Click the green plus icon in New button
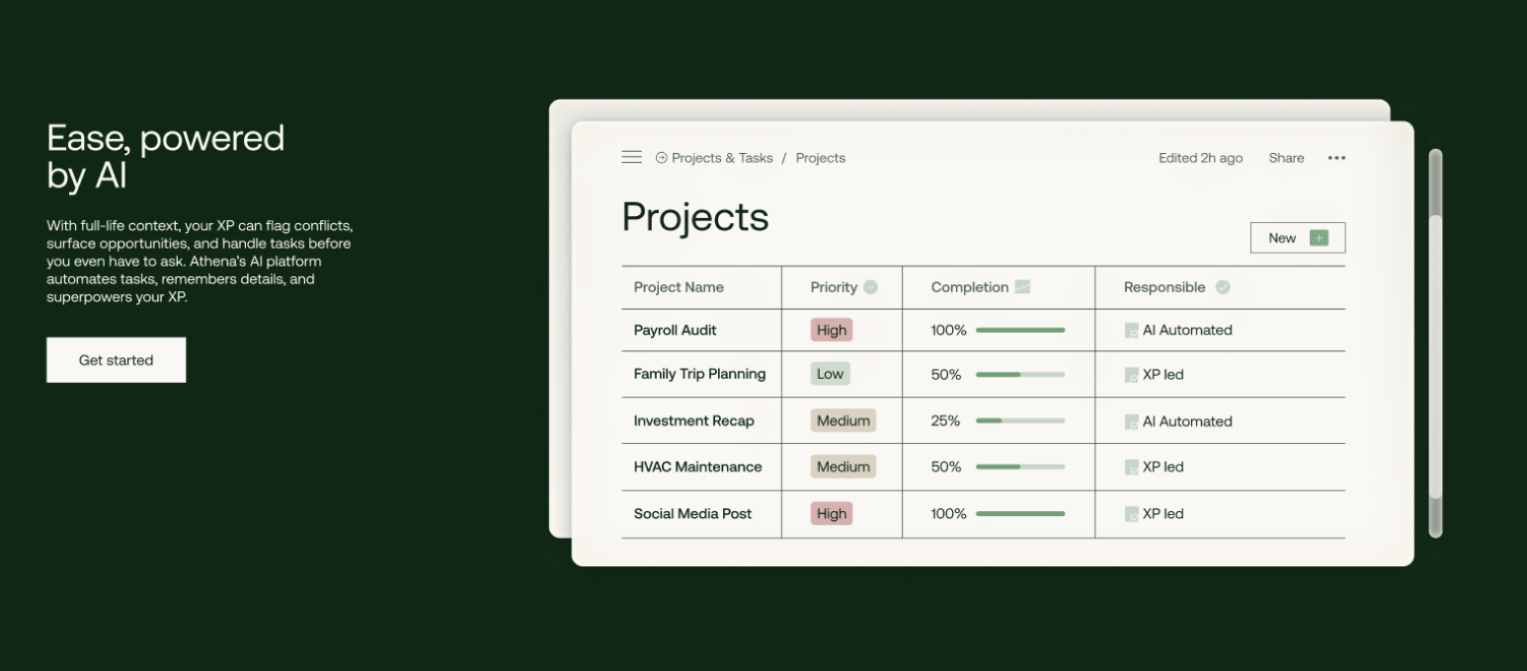Screen dimensions: 1527x671 pos(1319,238)
